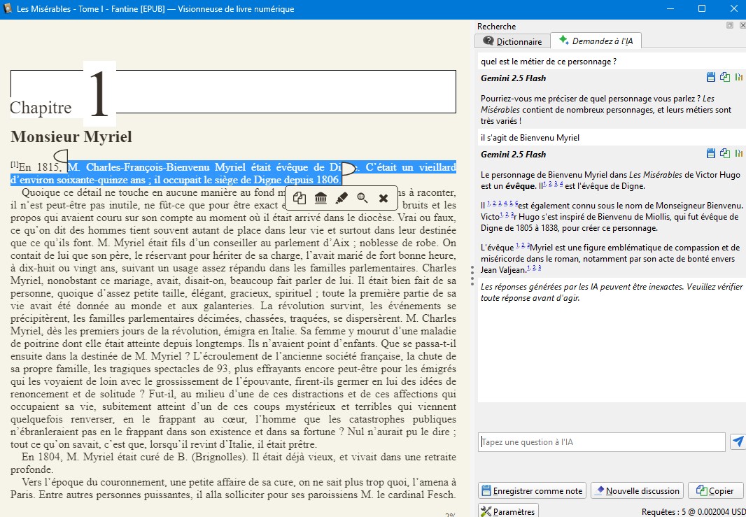Click the Enregistrer comme note button
746x517 pixels.
coord(532,490)
